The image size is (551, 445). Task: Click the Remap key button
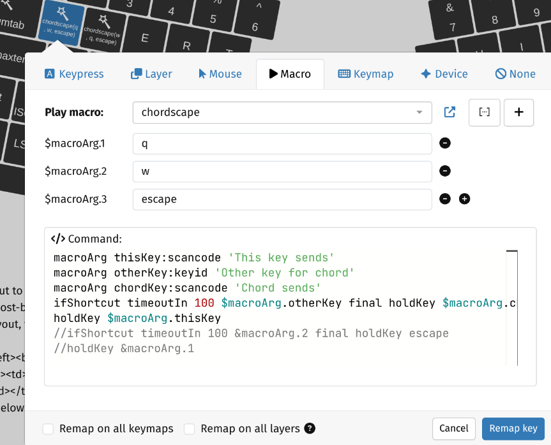[513, 428]
